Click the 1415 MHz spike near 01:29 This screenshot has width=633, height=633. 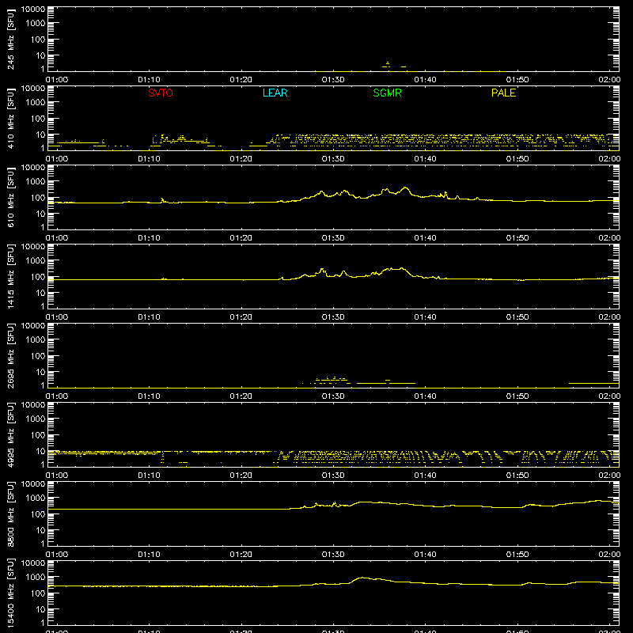322,269
